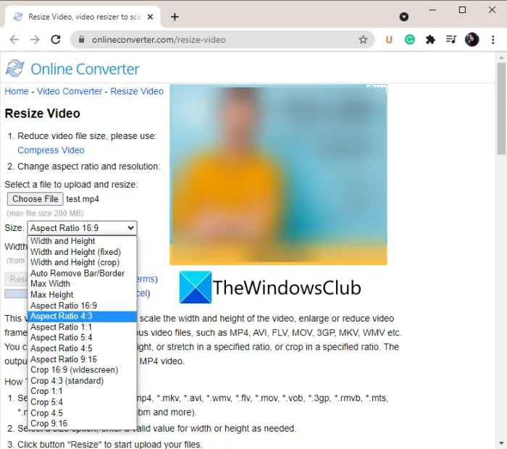Open the Video Converter breadcrumb link
The width and height of the screenshot is (507, 449).
(70, 91)
